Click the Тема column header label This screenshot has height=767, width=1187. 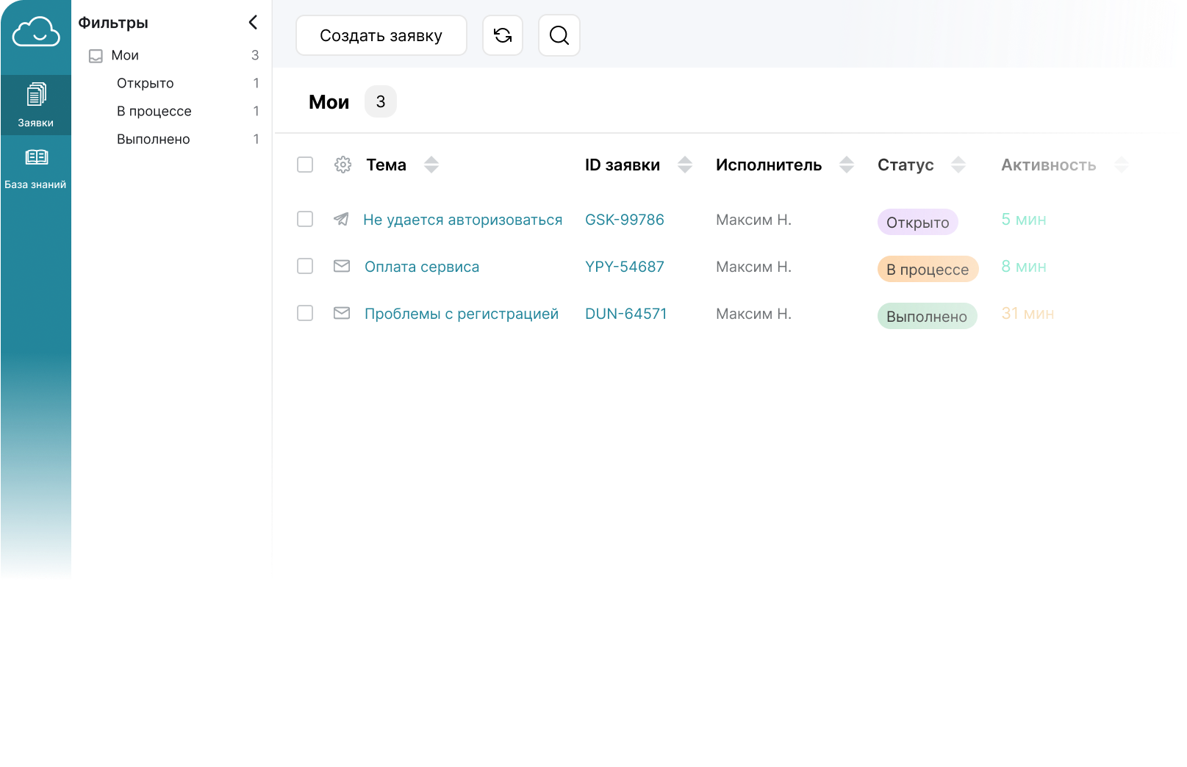tap(387, 165)
